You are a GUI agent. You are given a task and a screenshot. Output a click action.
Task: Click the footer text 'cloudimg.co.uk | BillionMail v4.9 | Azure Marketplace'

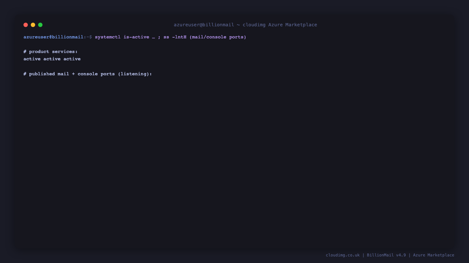390,255
